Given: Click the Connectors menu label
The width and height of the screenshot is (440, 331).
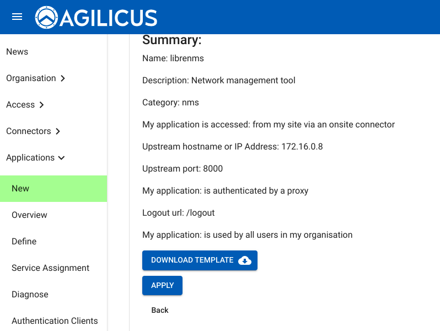Looking at the screenshot, I should [x=29, y=131].
